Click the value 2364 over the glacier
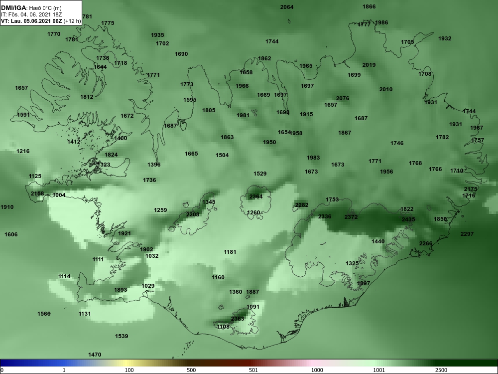This screenshot has width=498, height=374. pos(256,196)
